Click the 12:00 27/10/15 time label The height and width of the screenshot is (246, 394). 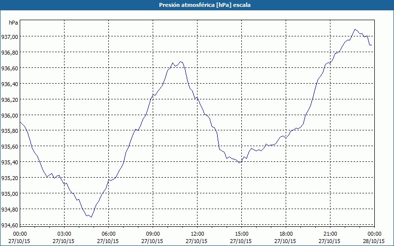pyautogui.click(x=197, y=238)
